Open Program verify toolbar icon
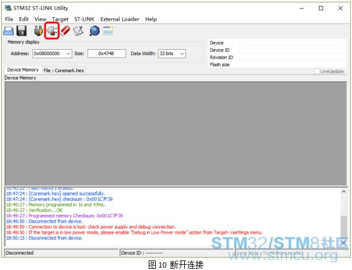 (x=78, y=31)
